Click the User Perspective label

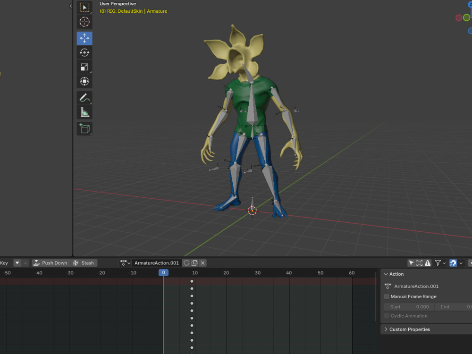click(x=118, y=4)
